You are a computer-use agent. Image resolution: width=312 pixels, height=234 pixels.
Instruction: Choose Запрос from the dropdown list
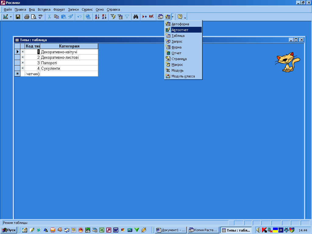click(183, 41)
